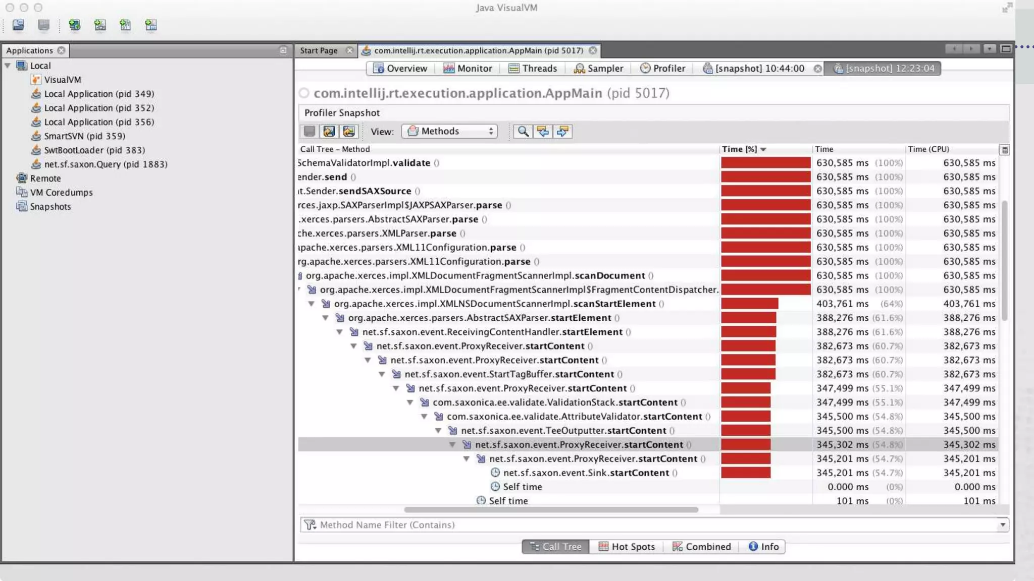Close the snapshot 10:44:00 tab
Image resolution: width=1034 pixels, height=581 pixels.
(x=817, y=69)
